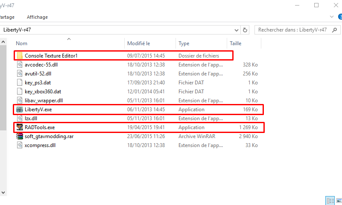Click the navigation pane scroll up arrow
Image resolution: width=342 pixels, height=205 pixels.
pos(3,42)
